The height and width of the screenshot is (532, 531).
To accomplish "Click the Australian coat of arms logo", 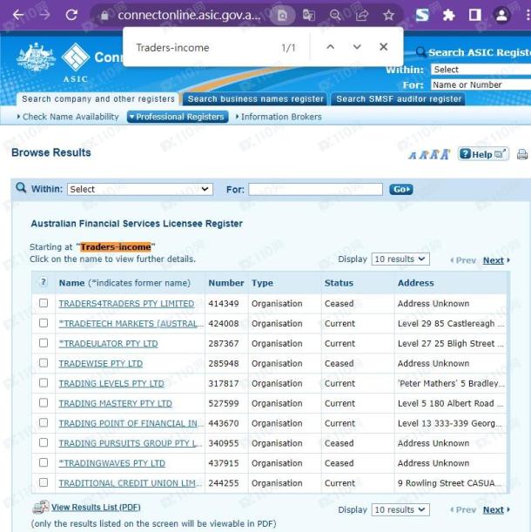I will pos(36,57).
